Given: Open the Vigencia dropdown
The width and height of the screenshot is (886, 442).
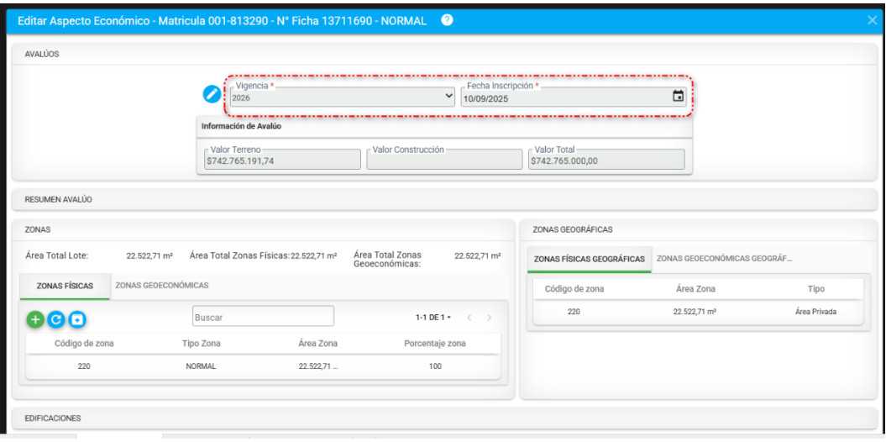Looking at the screenshot, I should [x=343, y=97].
